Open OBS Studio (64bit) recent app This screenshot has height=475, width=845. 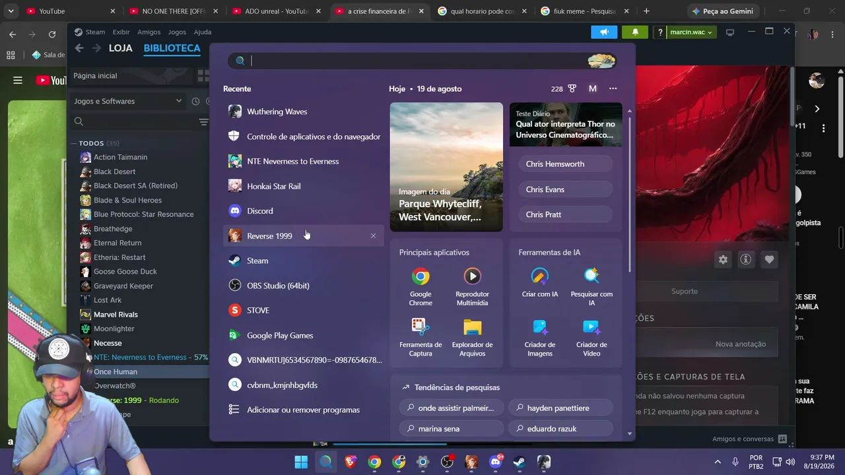pos(303,286)
